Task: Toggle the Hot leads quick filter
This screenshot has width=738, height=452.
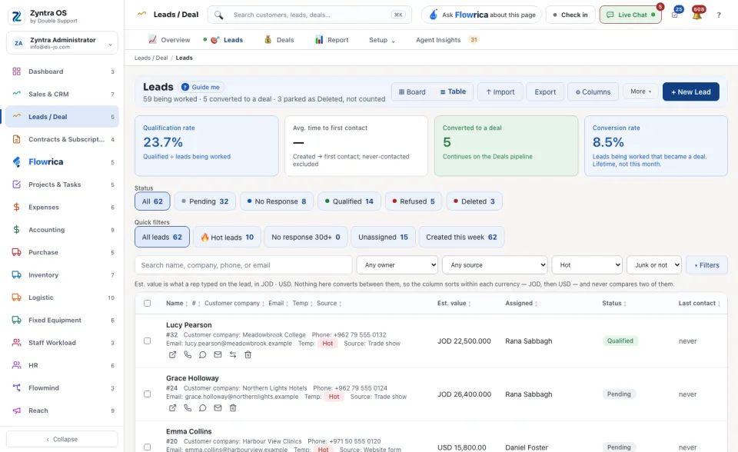Action: point(227,238)
